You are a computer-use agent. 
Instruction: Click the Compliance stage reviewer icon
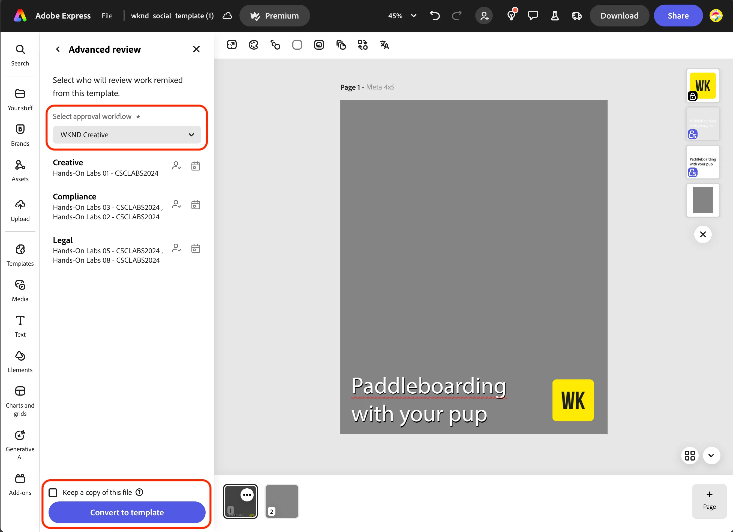[x=176, y=205]
